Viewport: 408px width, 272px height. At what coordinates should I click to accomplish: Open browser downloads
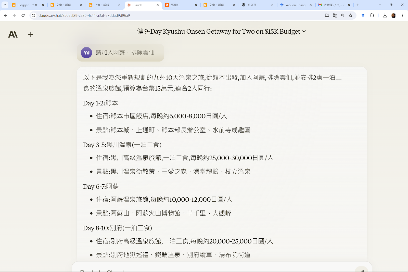[385, 16]
